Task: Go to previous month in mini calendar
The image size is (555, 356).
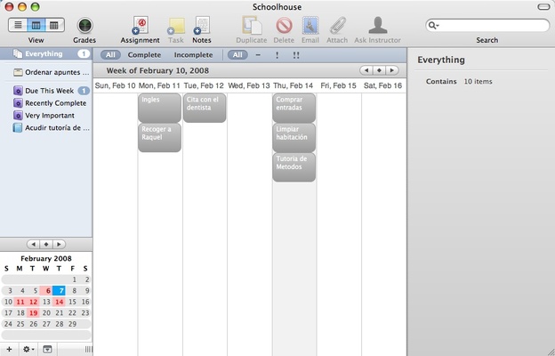Action: [x=33, y=244]
